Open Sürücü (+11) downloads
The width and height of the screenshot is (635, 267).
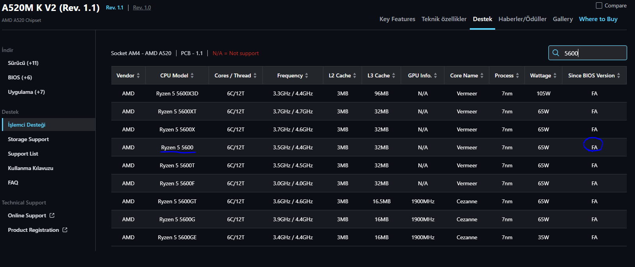[x=23, y=63]
